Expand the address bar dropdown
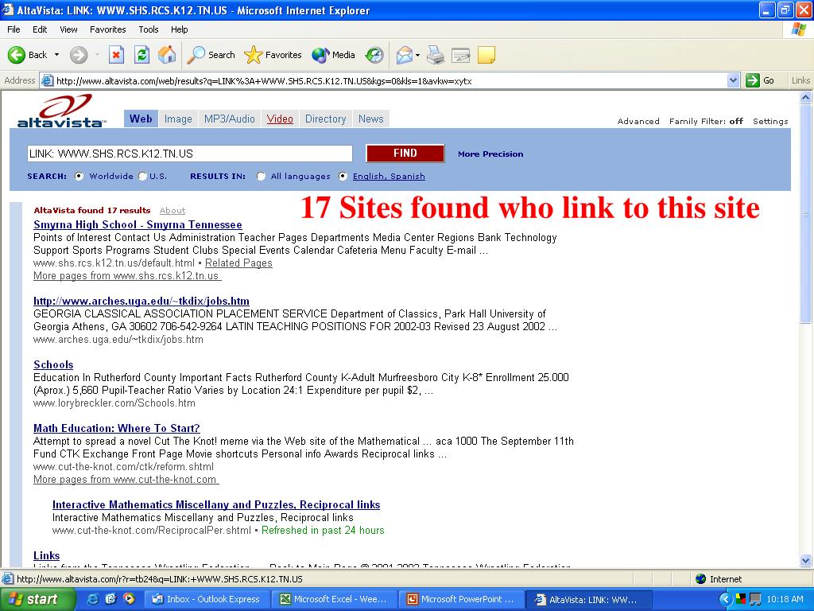814x611 pixels. click(733, 80)
